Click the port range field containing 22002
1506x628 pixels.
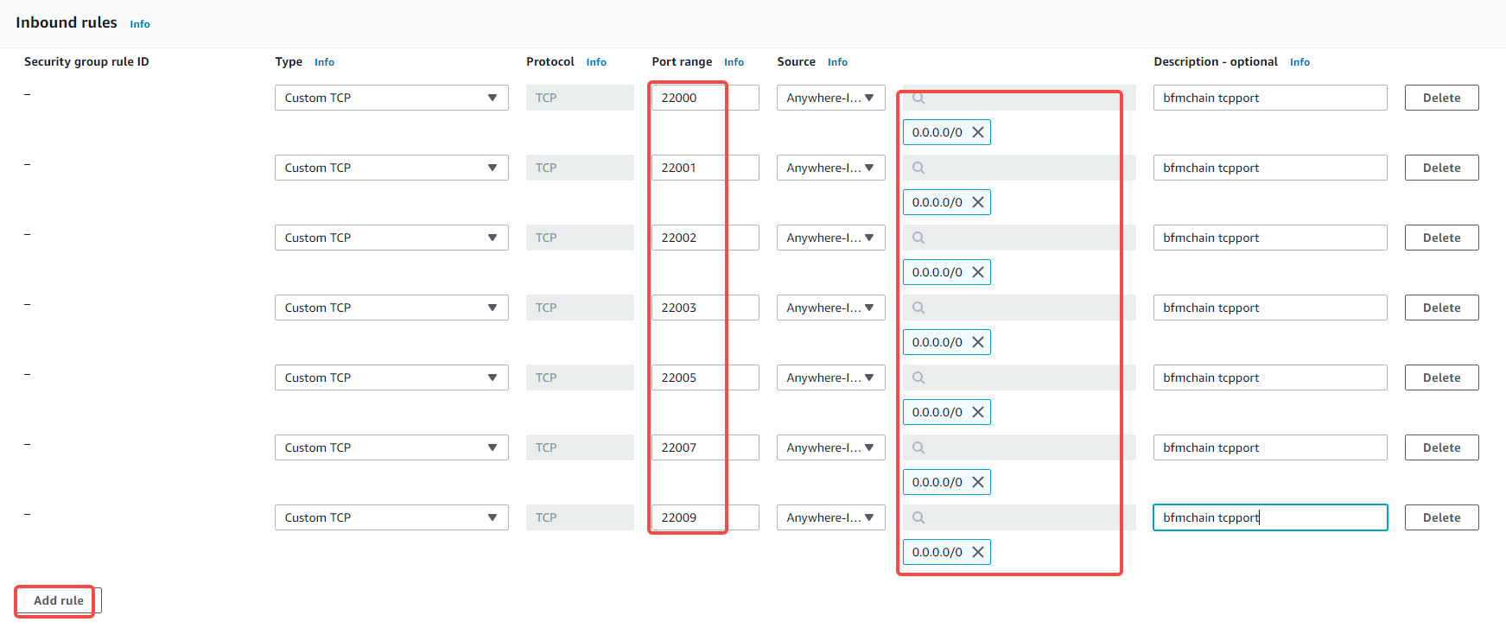[704, 238]
